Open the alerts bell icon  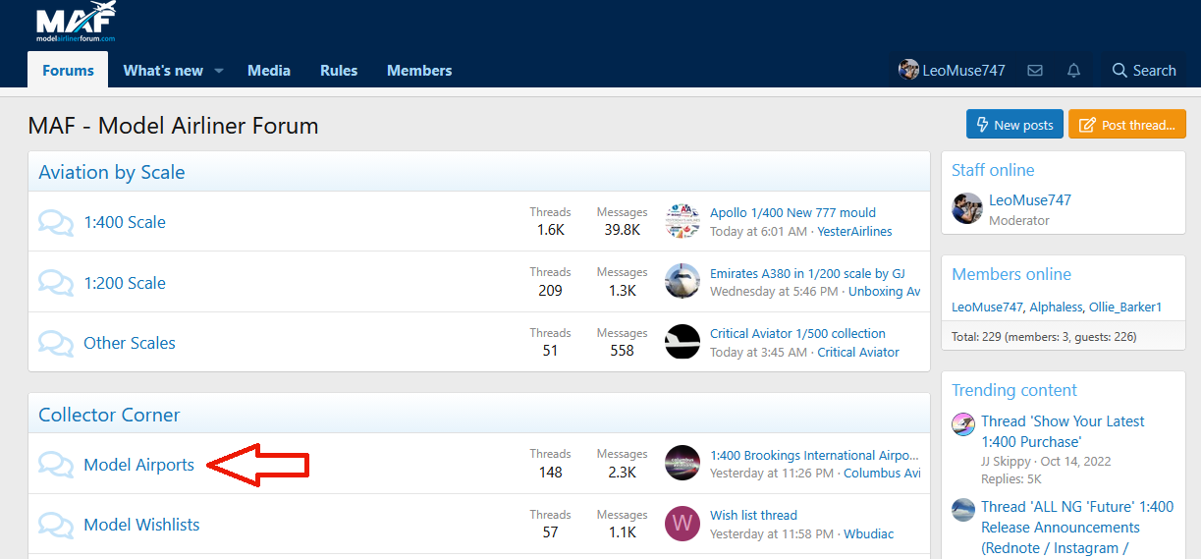point(1073,71)
